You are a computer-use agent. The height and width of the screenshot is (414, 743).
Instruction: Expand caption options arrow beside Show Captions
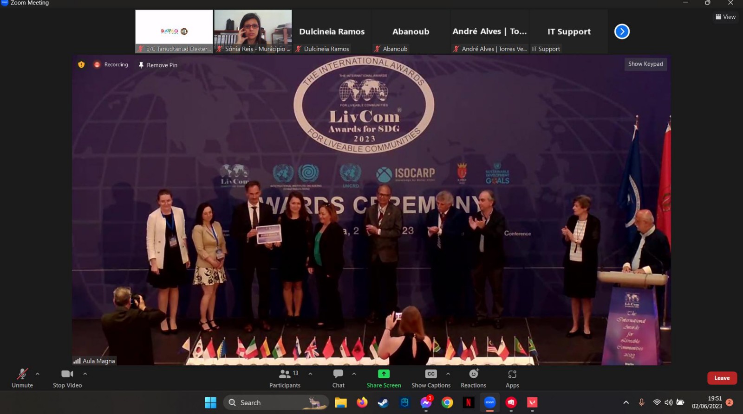click(x=448, y=374)
